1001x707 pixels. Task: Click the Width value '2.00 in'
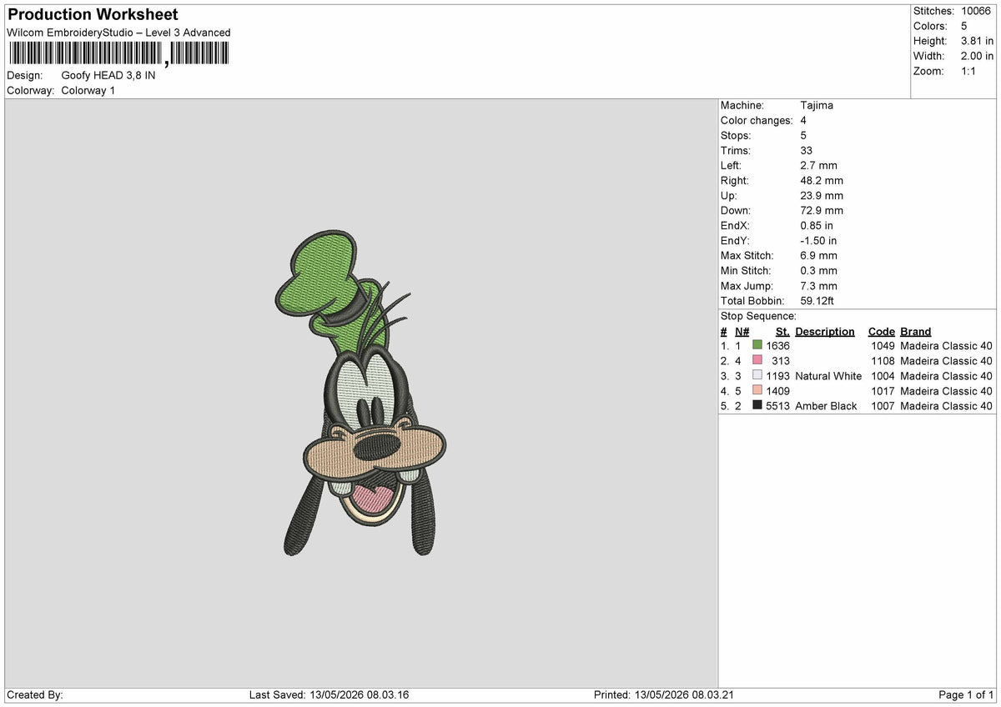tap(978, 56)
